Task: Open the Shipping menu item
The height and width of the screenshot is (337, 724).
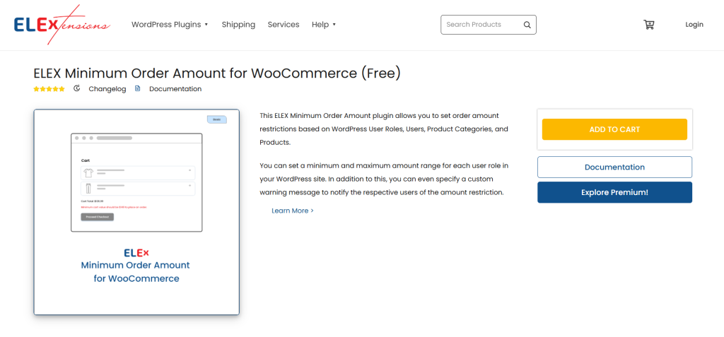Action: 238,25
